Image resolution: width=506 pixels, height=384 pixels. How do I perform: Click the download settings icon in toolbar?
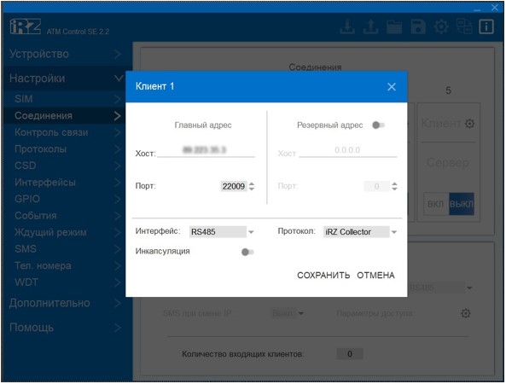[x=347, y=26]
